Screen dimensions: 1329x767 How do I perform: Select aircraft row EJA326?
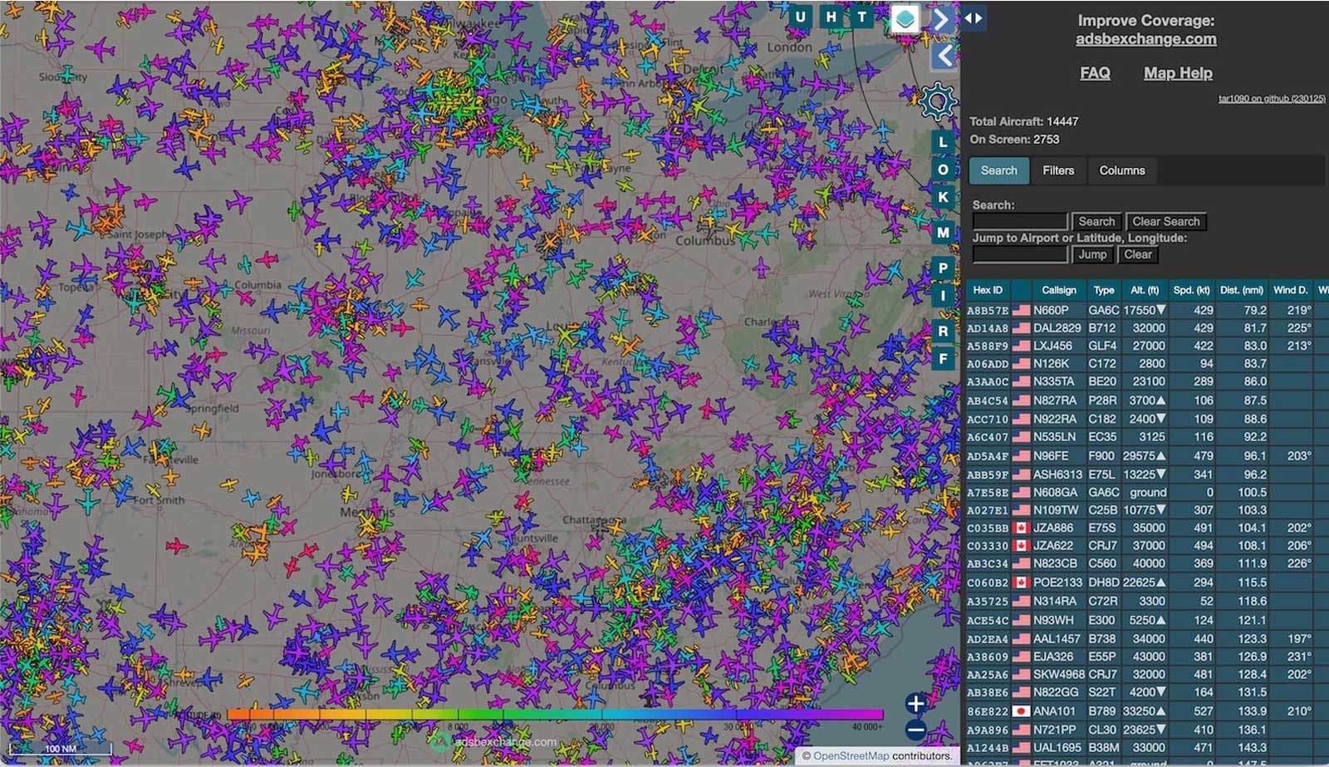pos(1147,656)
